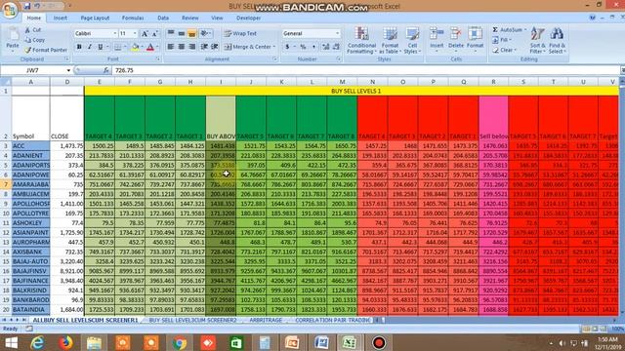Click Percent Style icon
The image size is (625, 351).
pyautogui.click(x=303, y=47)
